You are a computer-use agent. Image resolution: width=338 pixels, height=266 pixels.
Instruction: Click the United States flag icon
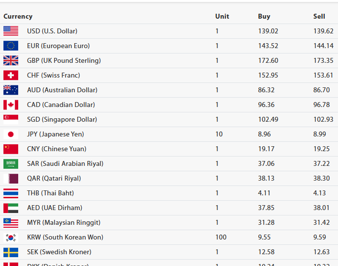pos(11,31)
